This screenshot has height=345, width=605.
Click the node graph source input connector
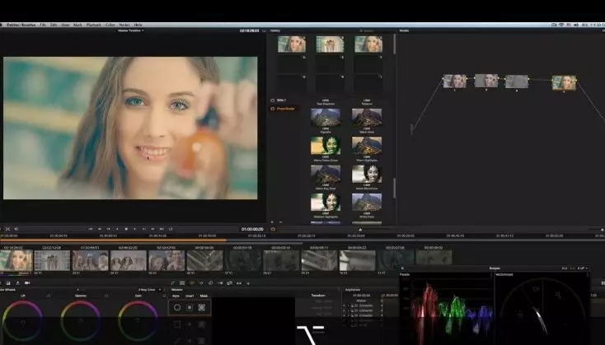411,129
